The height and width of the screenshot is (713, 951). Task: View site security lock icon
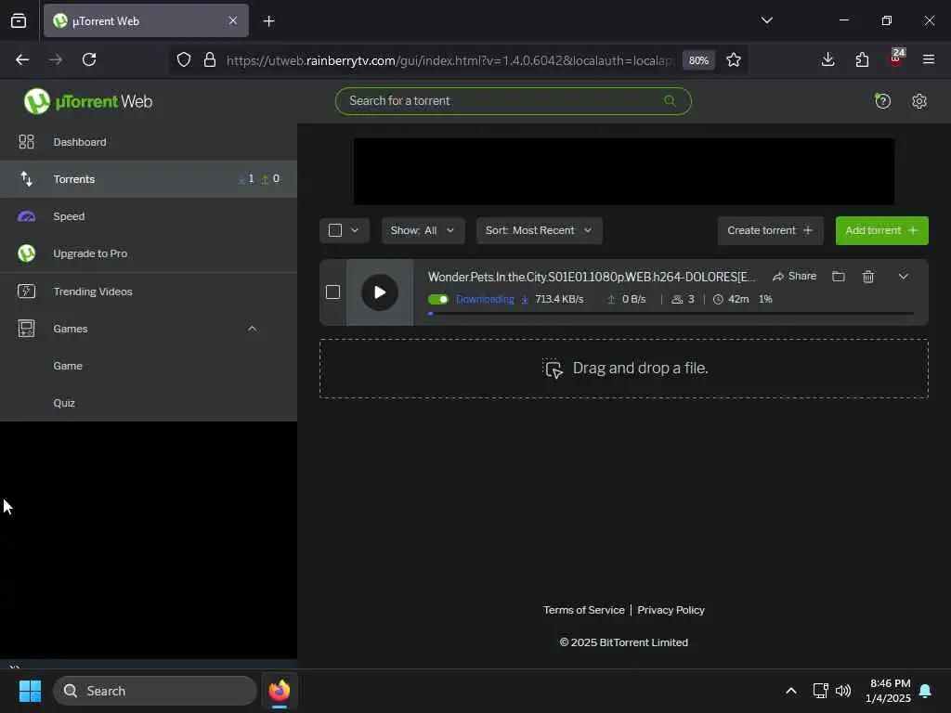pos(210,60)
